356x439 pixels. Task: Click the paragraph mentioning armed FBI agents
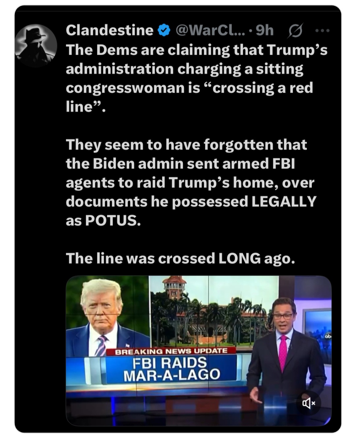click(191, 183)
